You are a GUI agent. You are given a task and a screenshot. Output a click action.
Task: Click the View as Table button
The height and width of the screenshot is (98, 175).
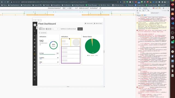pos(98,23)
